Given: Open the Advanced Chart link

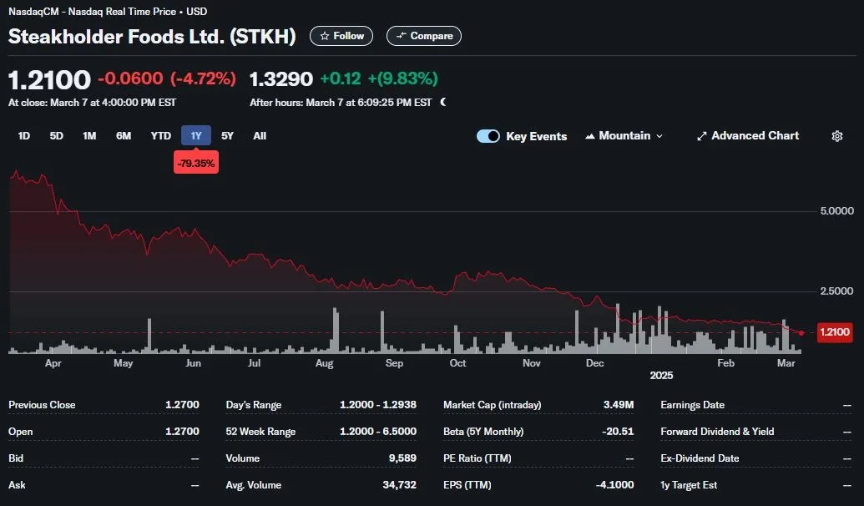Looking at the screenshot, I should tap(748, 136).
